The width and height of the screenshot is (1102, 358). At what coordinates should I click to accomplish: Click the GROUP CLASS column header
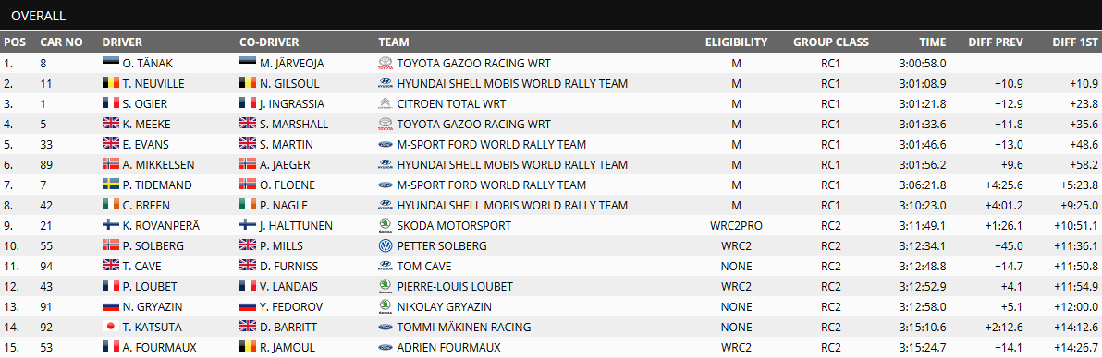coord(831,42)
